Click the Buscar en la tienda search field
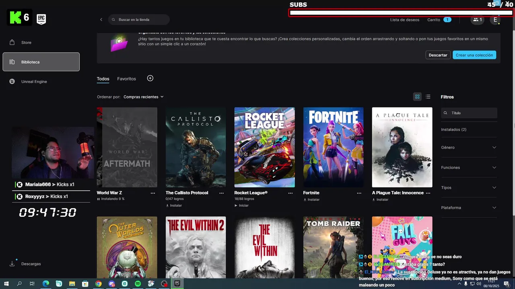The height and width of the screenshot is (289, 515). (139, 20)
